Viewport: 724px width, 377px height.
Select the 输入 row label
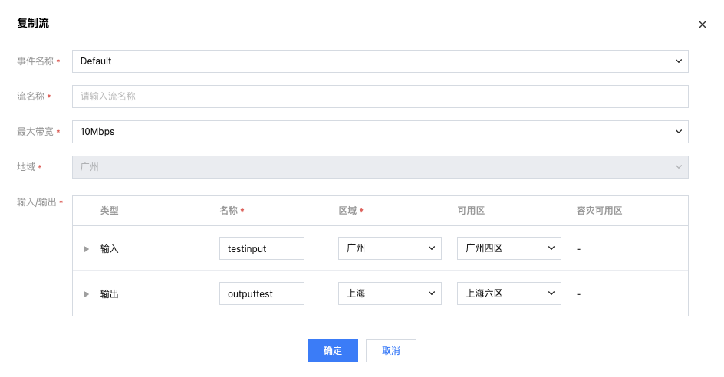110,249
